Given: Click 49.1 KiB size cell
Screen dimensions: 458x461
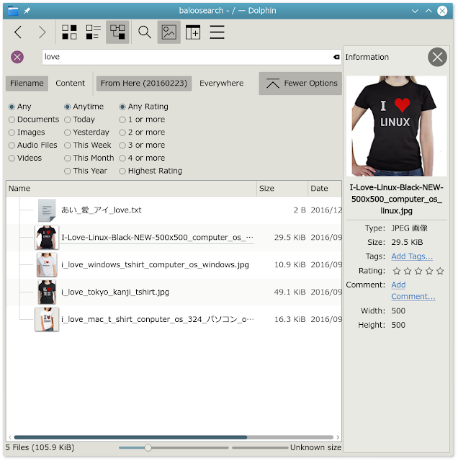Looking at the screenshot, I should coord(289,292).
